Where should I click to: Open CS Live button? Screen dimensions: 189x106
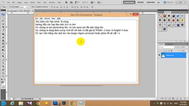tap(169, 2)
